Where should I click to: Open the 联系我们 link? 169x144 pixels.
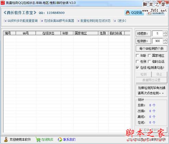69,140
